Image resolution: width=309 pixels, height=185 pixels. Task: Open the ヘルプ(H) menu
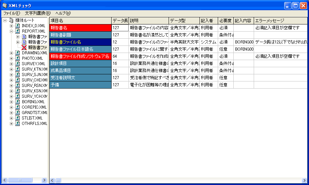point(63,13)
